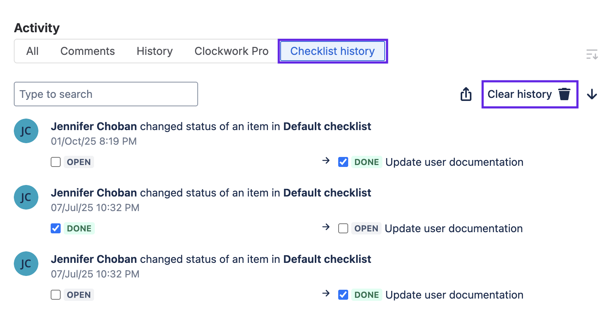The image size is (610, 312).
Task: Click the export history share icon
Action: (x=466, y=94)
